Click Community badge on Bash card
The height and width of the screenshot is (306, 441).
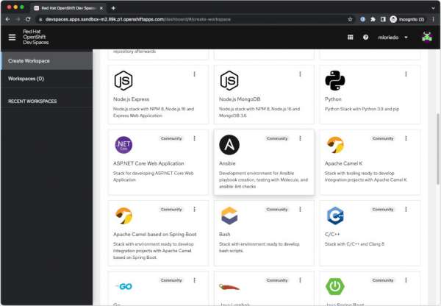click(277, 209)
